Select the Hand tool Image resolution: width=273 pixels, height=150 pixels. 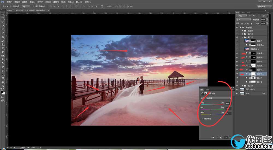pyautogui.click(x=3, y=82)
